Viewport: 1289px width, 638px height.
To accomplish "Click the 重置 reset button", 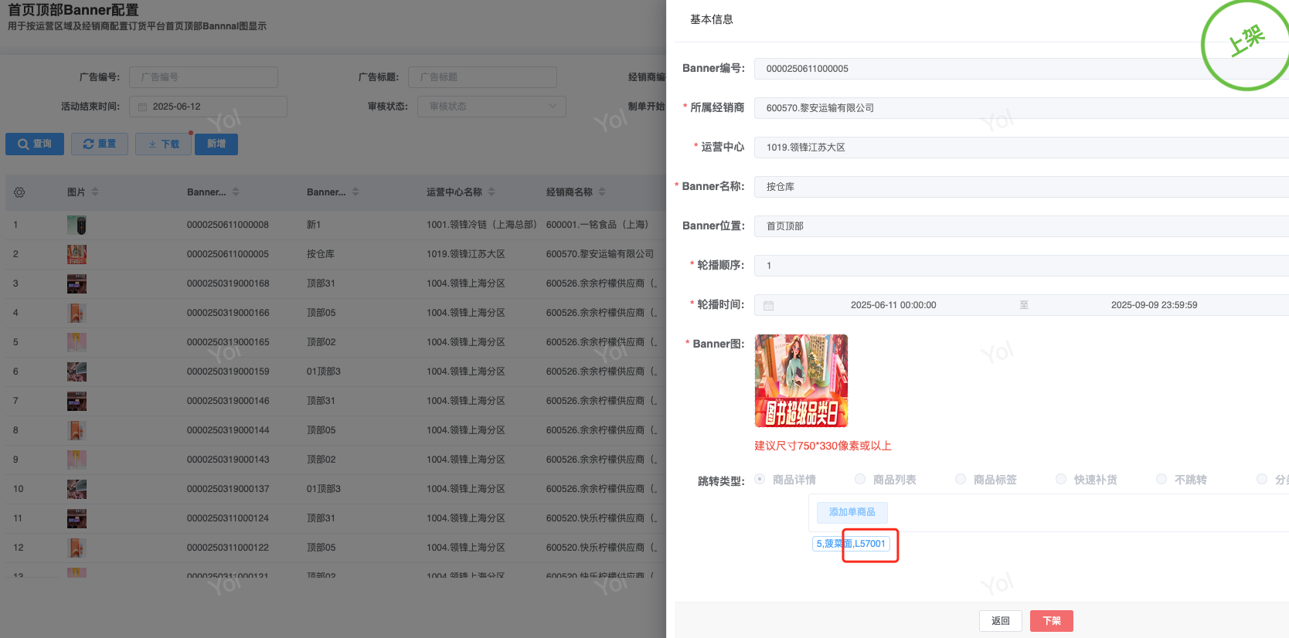I will pos(100,144).
